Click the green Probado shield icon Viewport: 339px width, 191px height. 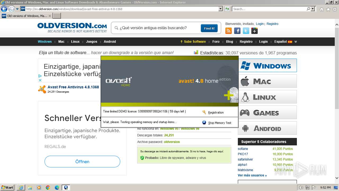coord(142,158)
